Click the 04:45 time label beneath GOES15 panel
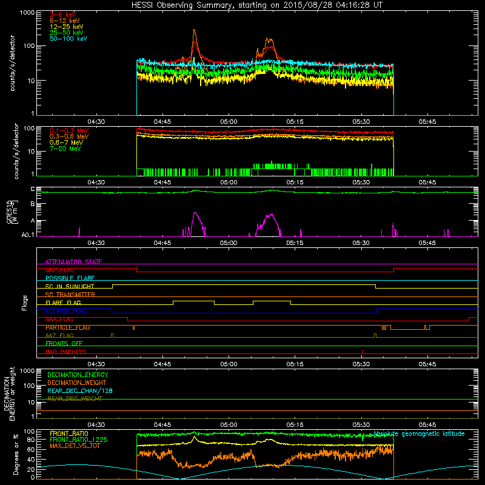Screen dimensions: 485x485 click(x=162, y=242)
